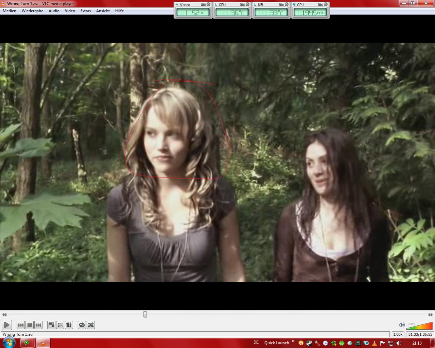The width and height of the screenshot is (435, 348).
Task: Click the seek bar position handle
Action: (145, 314)
